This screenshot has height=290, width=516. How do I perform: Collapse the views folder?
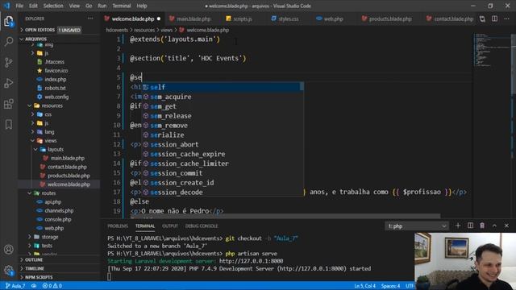point(50,141)
